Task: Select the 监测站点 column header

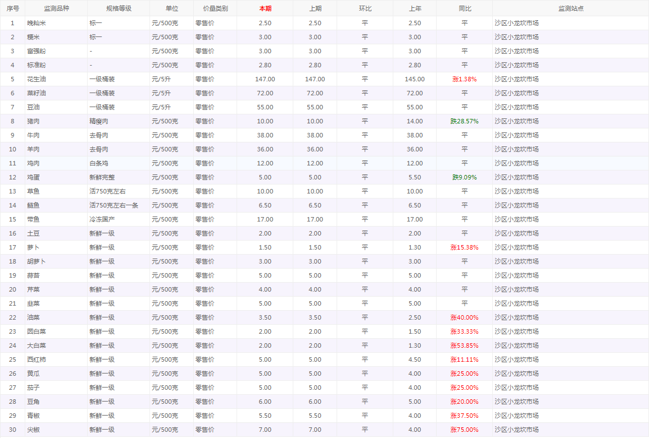Action: (x=570, y=9)
